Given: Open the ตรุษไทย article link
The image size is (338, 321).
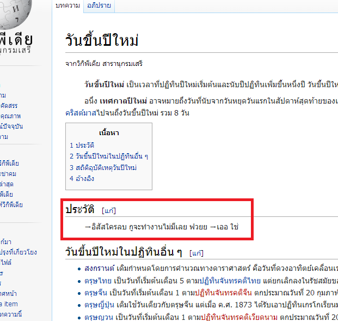Looking at the screenshot, I should click(x=98, y=281).
